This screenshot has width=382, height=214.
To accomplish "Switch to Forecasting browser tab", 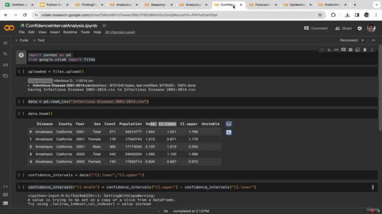I will (x=263, y=5).
